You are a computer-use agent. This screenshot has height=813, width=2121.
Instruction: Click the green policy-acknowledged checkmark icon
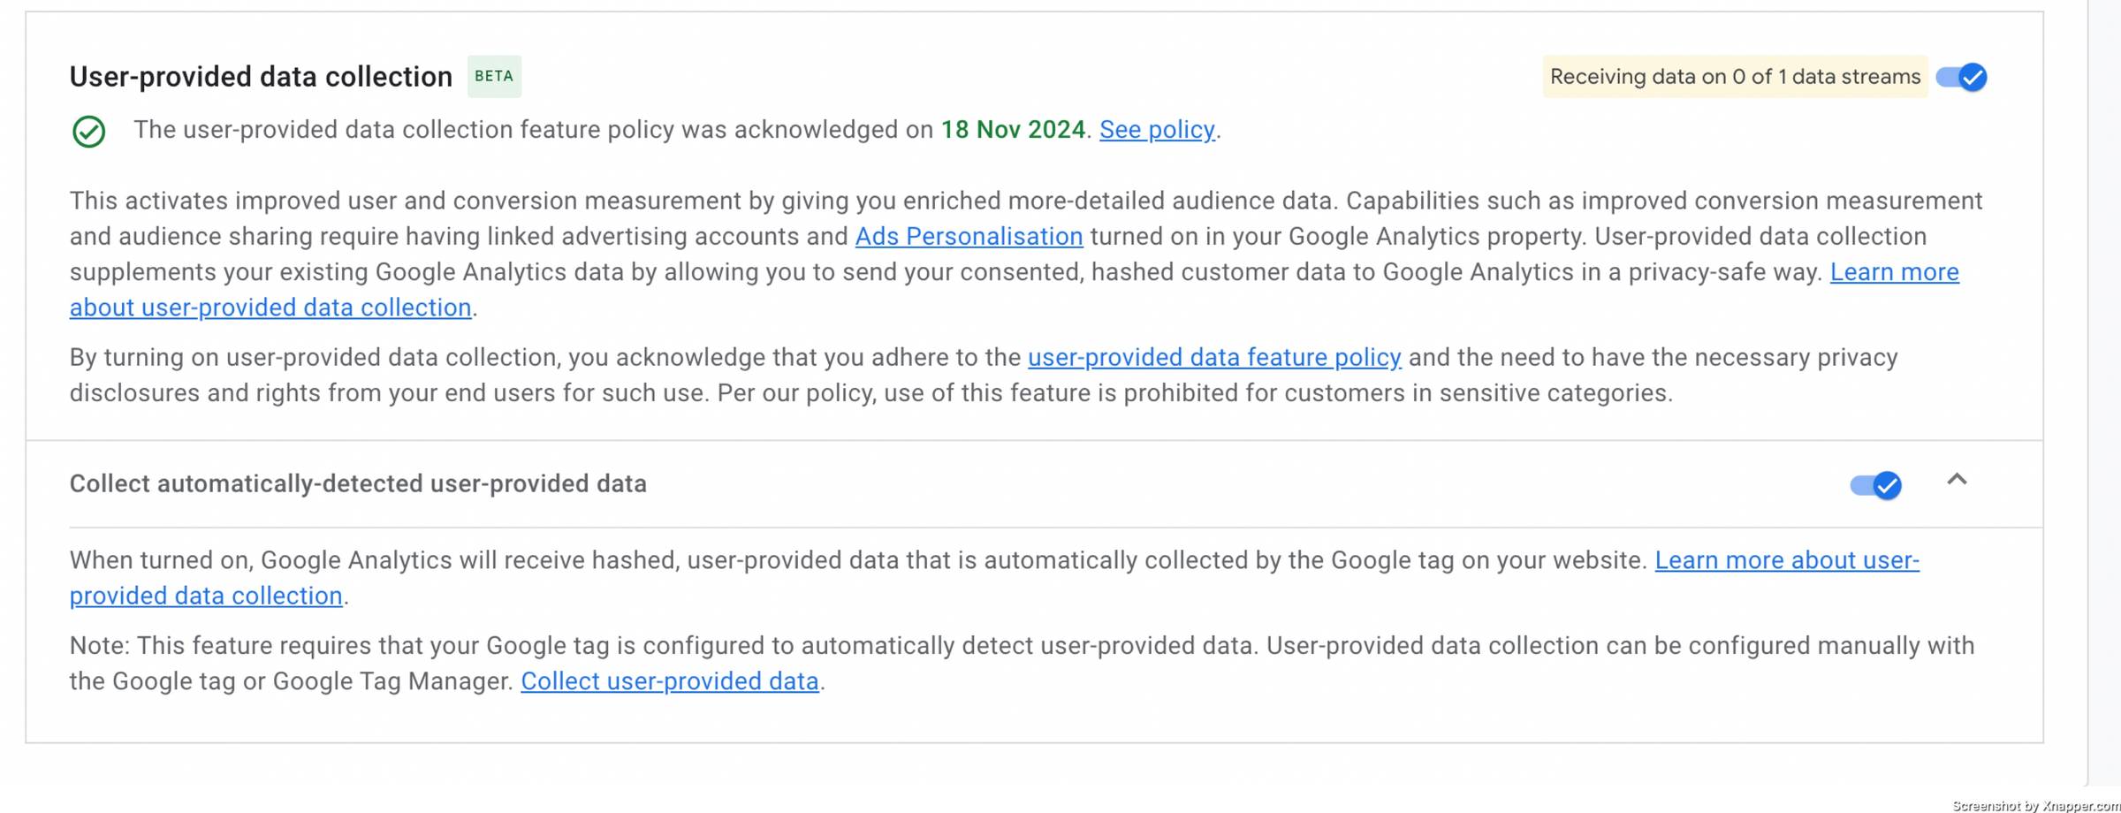pyautogui.click(x=88, y=132)
